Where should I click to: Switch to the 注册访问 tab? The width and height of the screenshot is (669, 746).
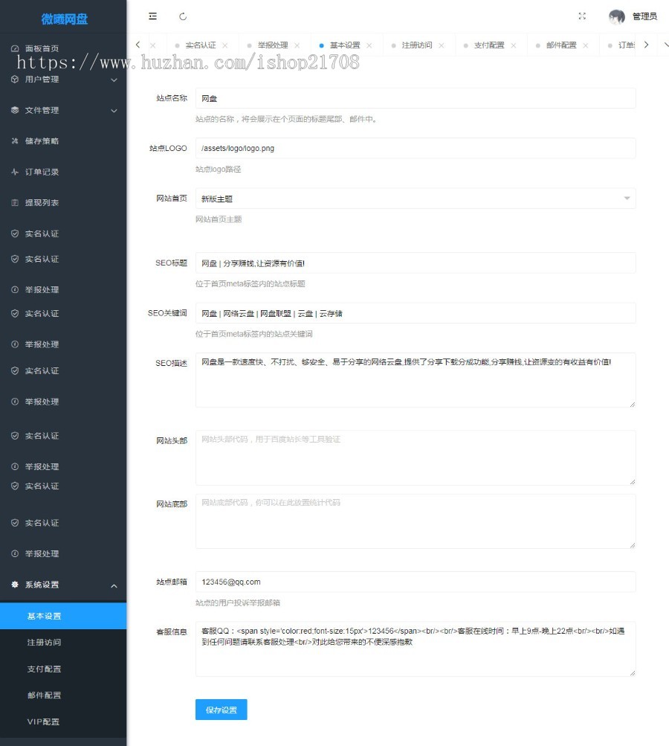[417, 45]
